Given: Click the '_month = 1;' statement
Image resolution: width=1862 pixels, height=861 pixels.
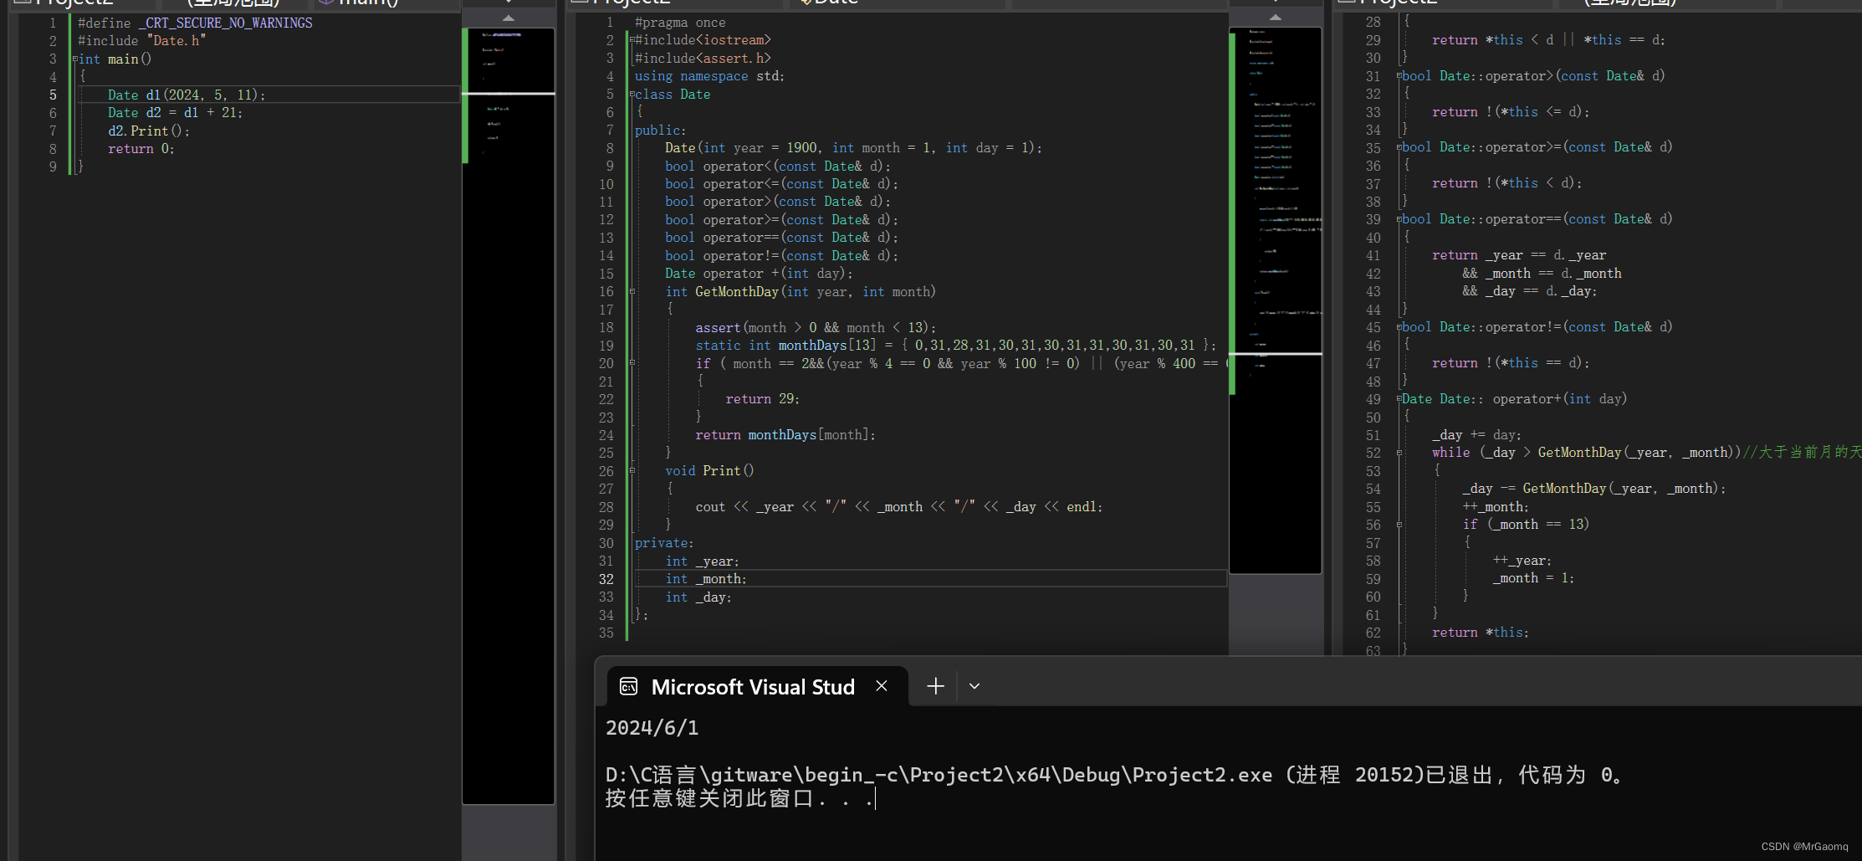Looking at the screenshot, I should pyautogui.click(x=1534, y=578).
